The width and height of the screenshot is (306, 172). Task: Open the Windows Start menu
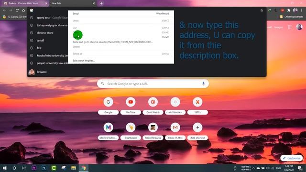click(5, 168)
